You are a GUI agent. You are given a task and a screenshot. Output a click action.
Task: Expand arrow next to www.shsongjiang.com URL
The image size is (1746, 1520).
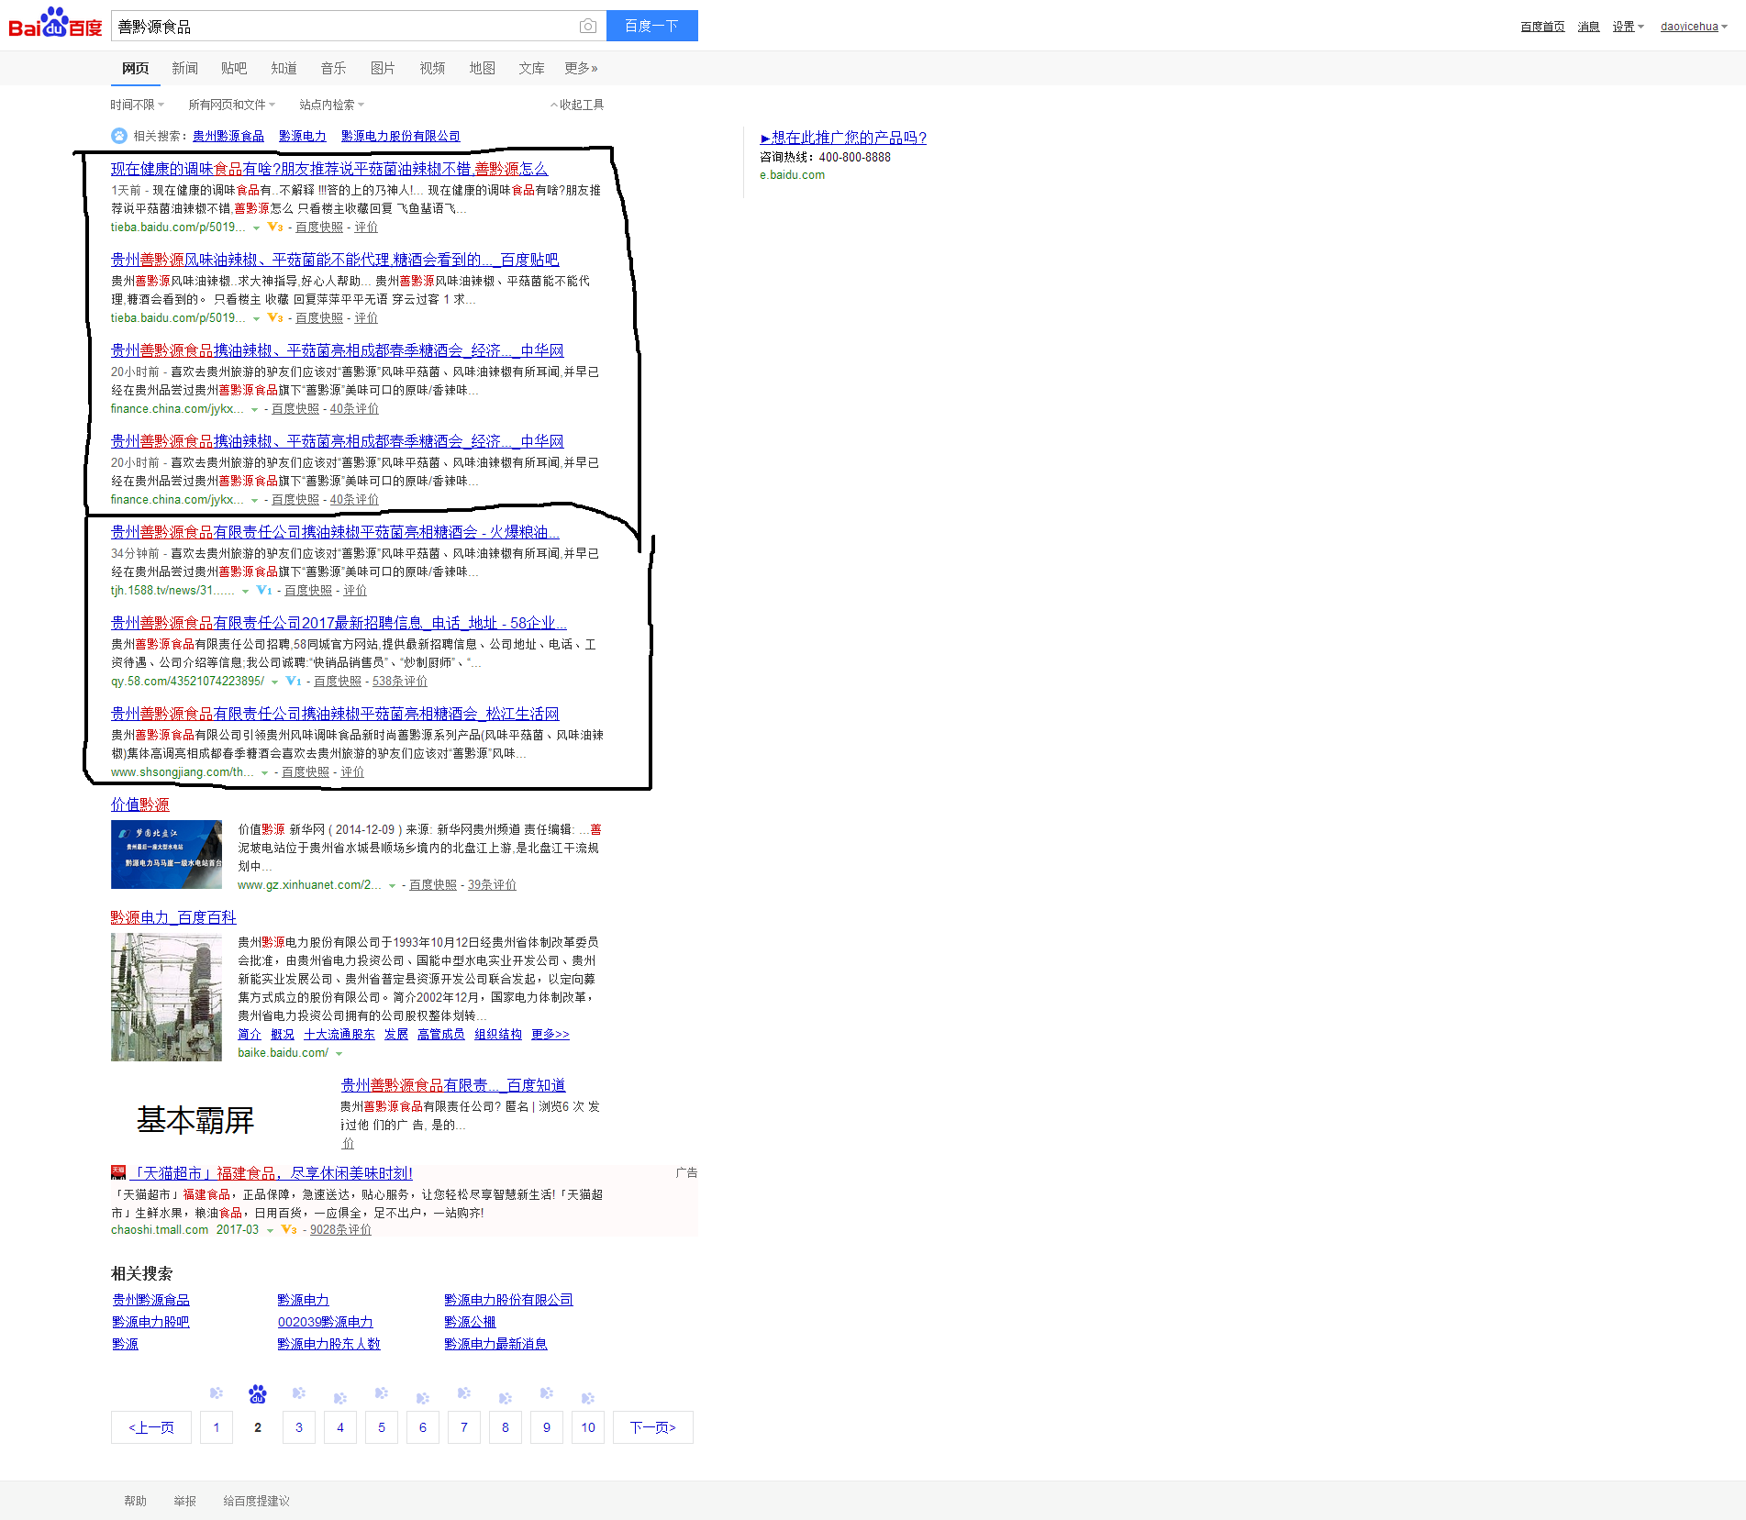tap(264, 773)
